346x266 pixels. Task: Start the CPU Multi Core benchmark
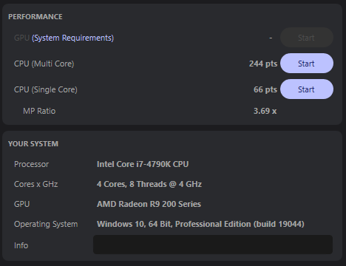pyautogui.click(x=307, y=64)
